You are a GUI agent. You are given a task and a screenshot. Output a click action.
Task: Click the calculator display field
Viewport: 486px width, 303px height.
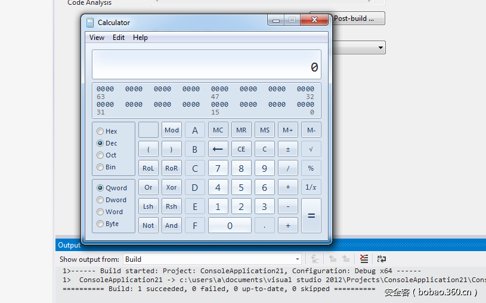point(206,64)
